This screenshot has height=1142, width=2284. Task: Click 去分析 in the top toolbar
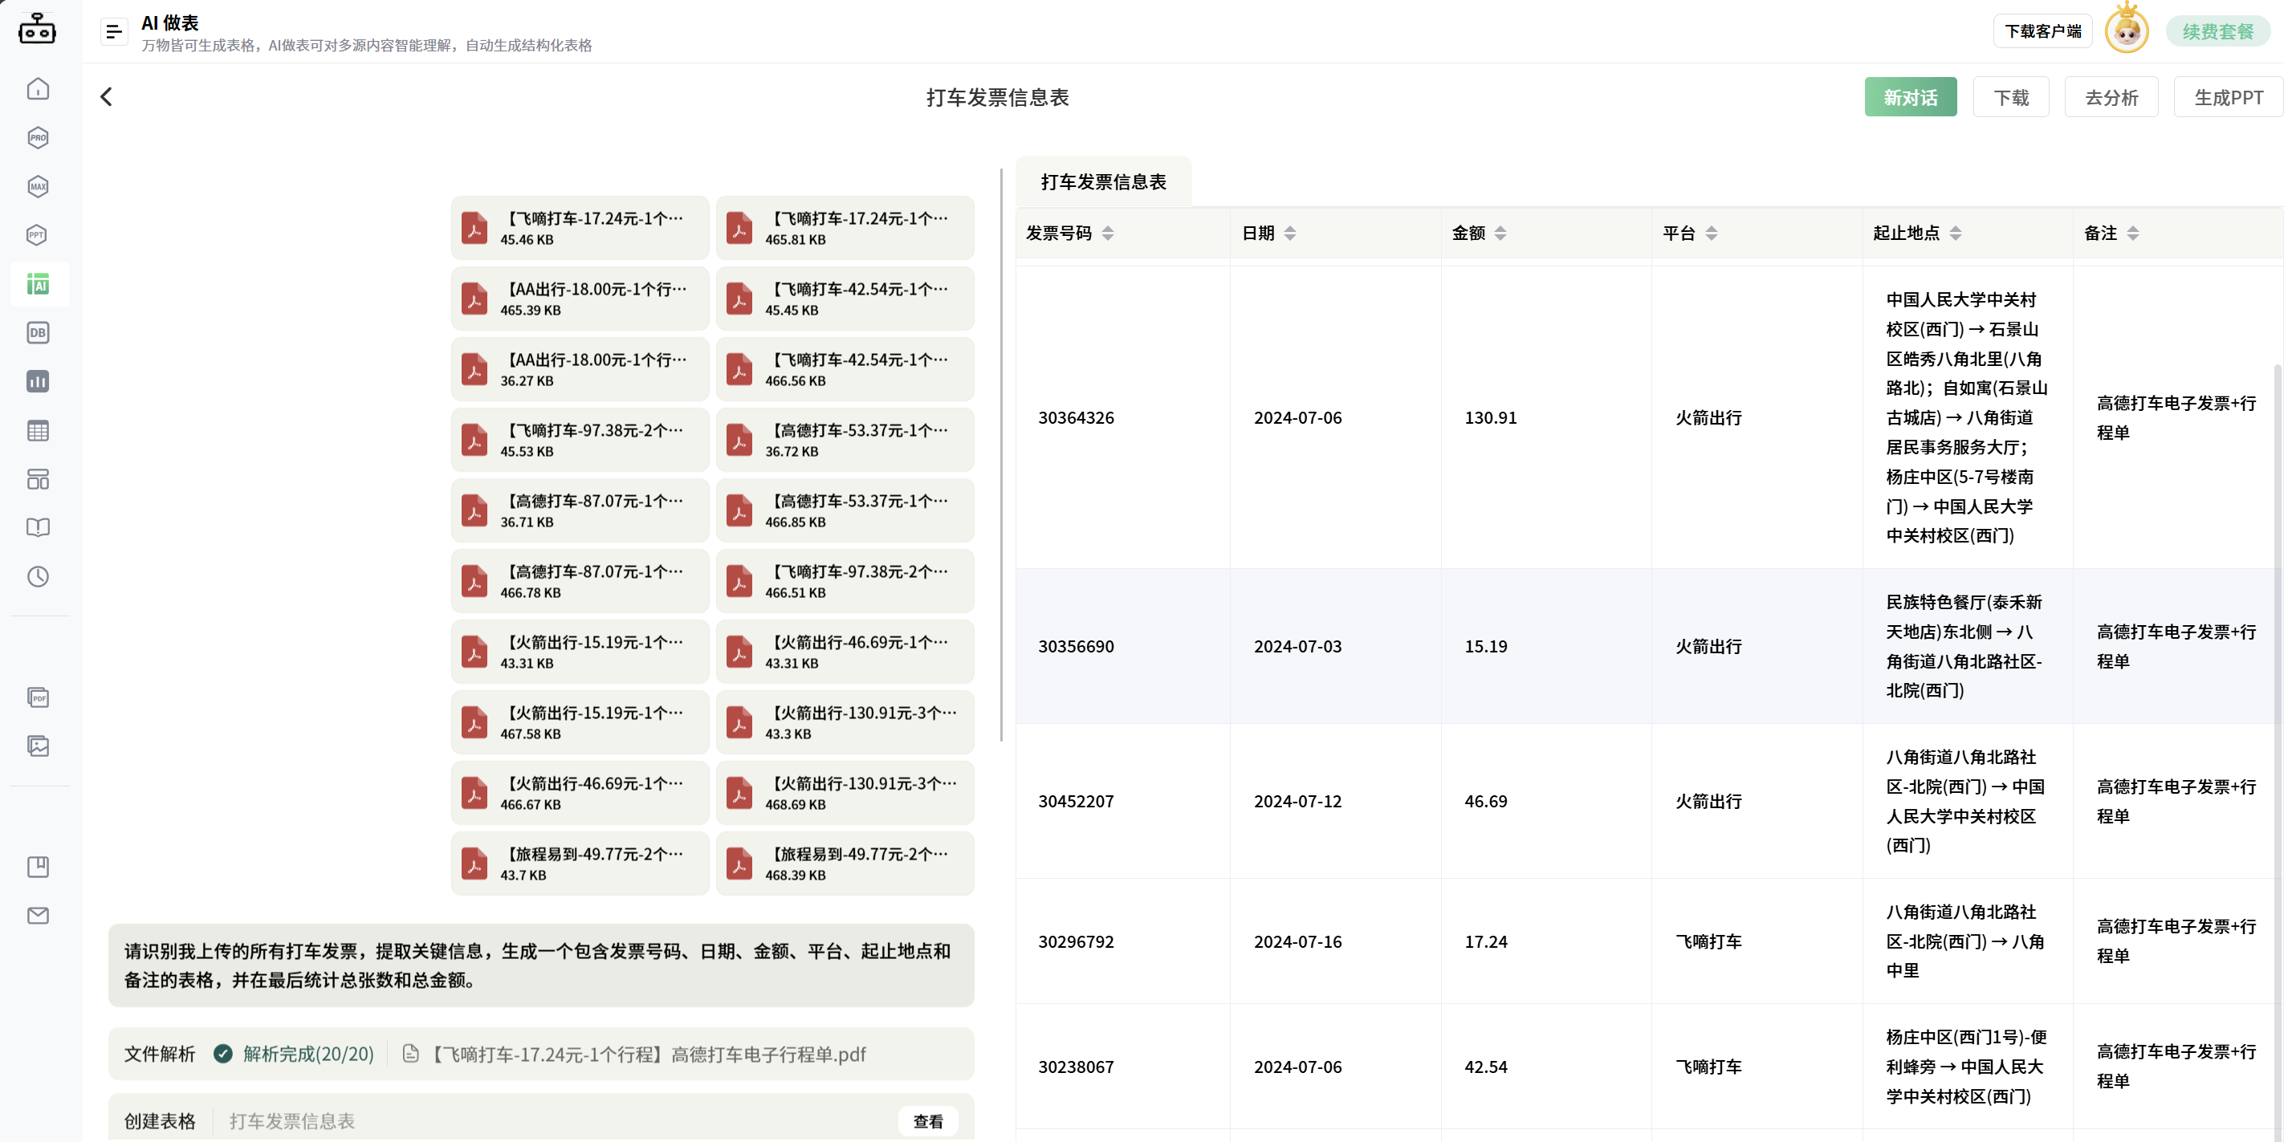tap(2111, 98)
